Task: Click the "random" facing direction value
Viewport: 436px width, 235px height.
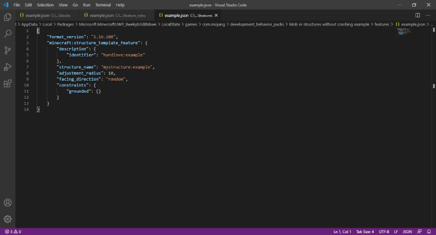Action: [116, 79]
